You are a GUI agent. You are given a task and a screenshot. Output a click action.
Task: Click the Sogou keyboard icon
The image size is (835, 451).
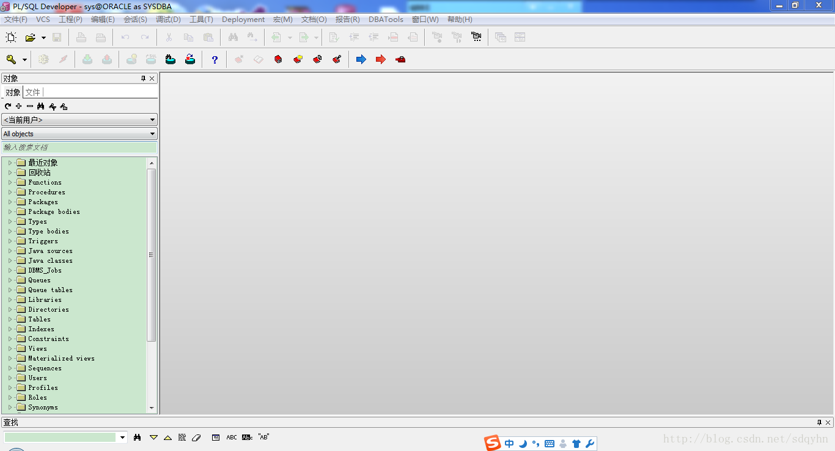pyautogui.click(x=550, y=444)
